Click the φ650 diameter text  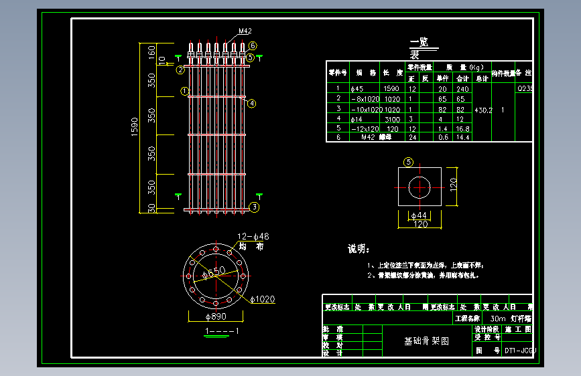pyautogui.click(x=214, y=272)
